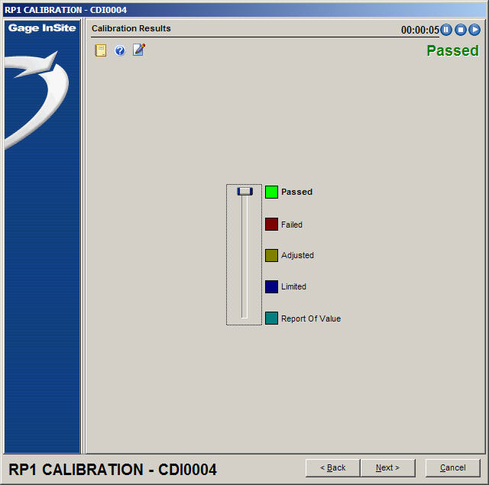
Task: Select the green Passed color swatch
Action: 271,192
